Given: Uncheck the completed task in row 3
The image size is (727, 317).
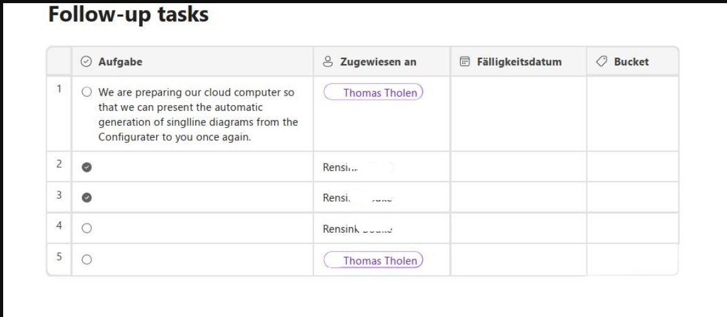Looking at the screenshot, I should pyautogui.click(x=87, y=197).
